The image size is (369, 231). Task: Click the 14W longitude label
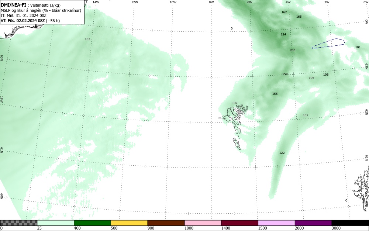(96, 2)
